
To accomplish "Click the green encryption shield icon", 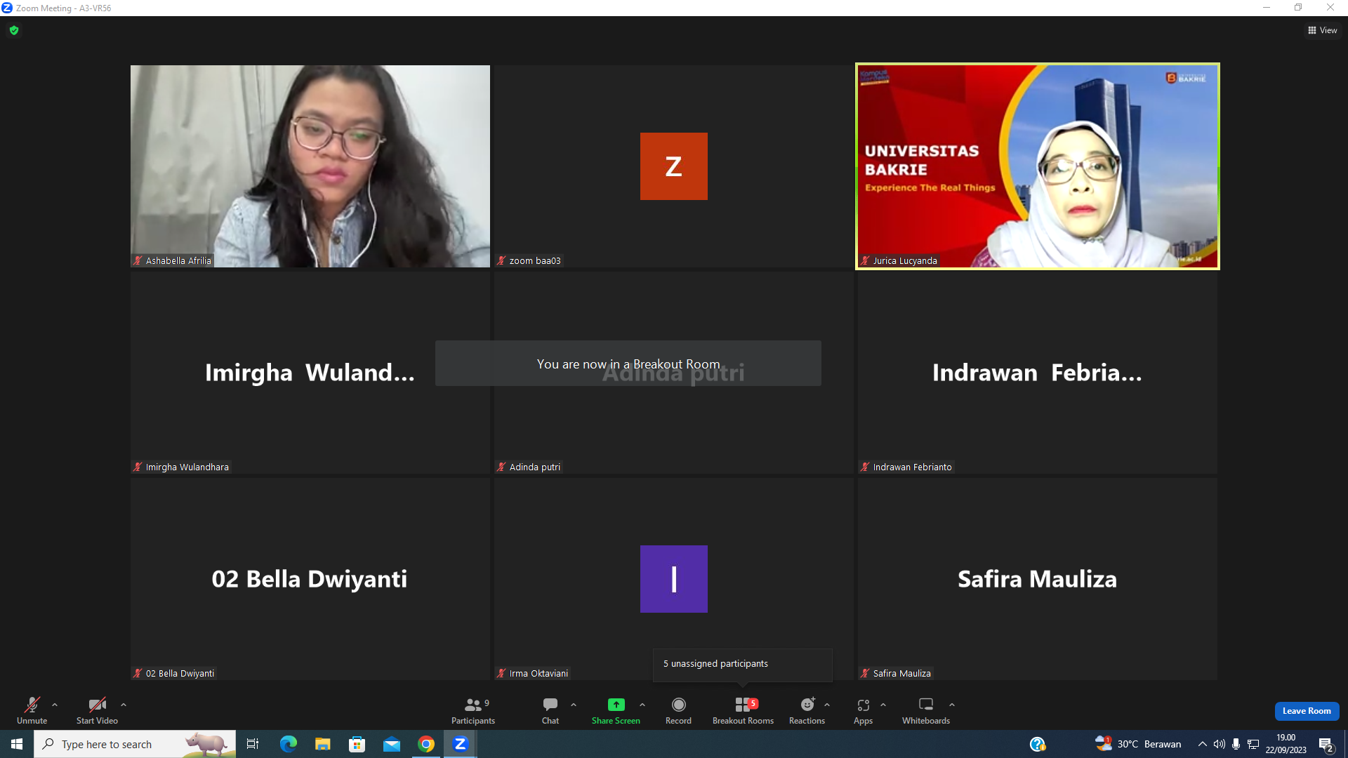I will coord(14,30).
